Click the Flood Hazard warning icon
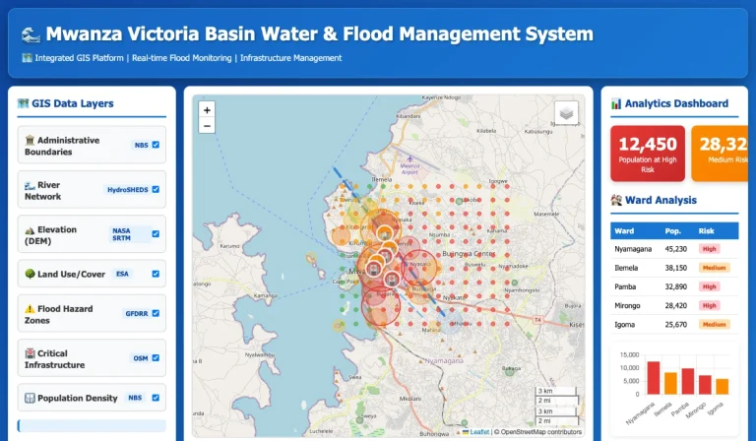This screenshot has height=441, width=756. [30, 309]
